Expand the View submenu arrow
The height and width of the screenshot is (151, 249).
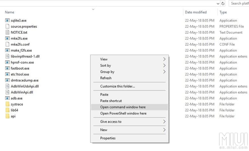click(164, 59)
